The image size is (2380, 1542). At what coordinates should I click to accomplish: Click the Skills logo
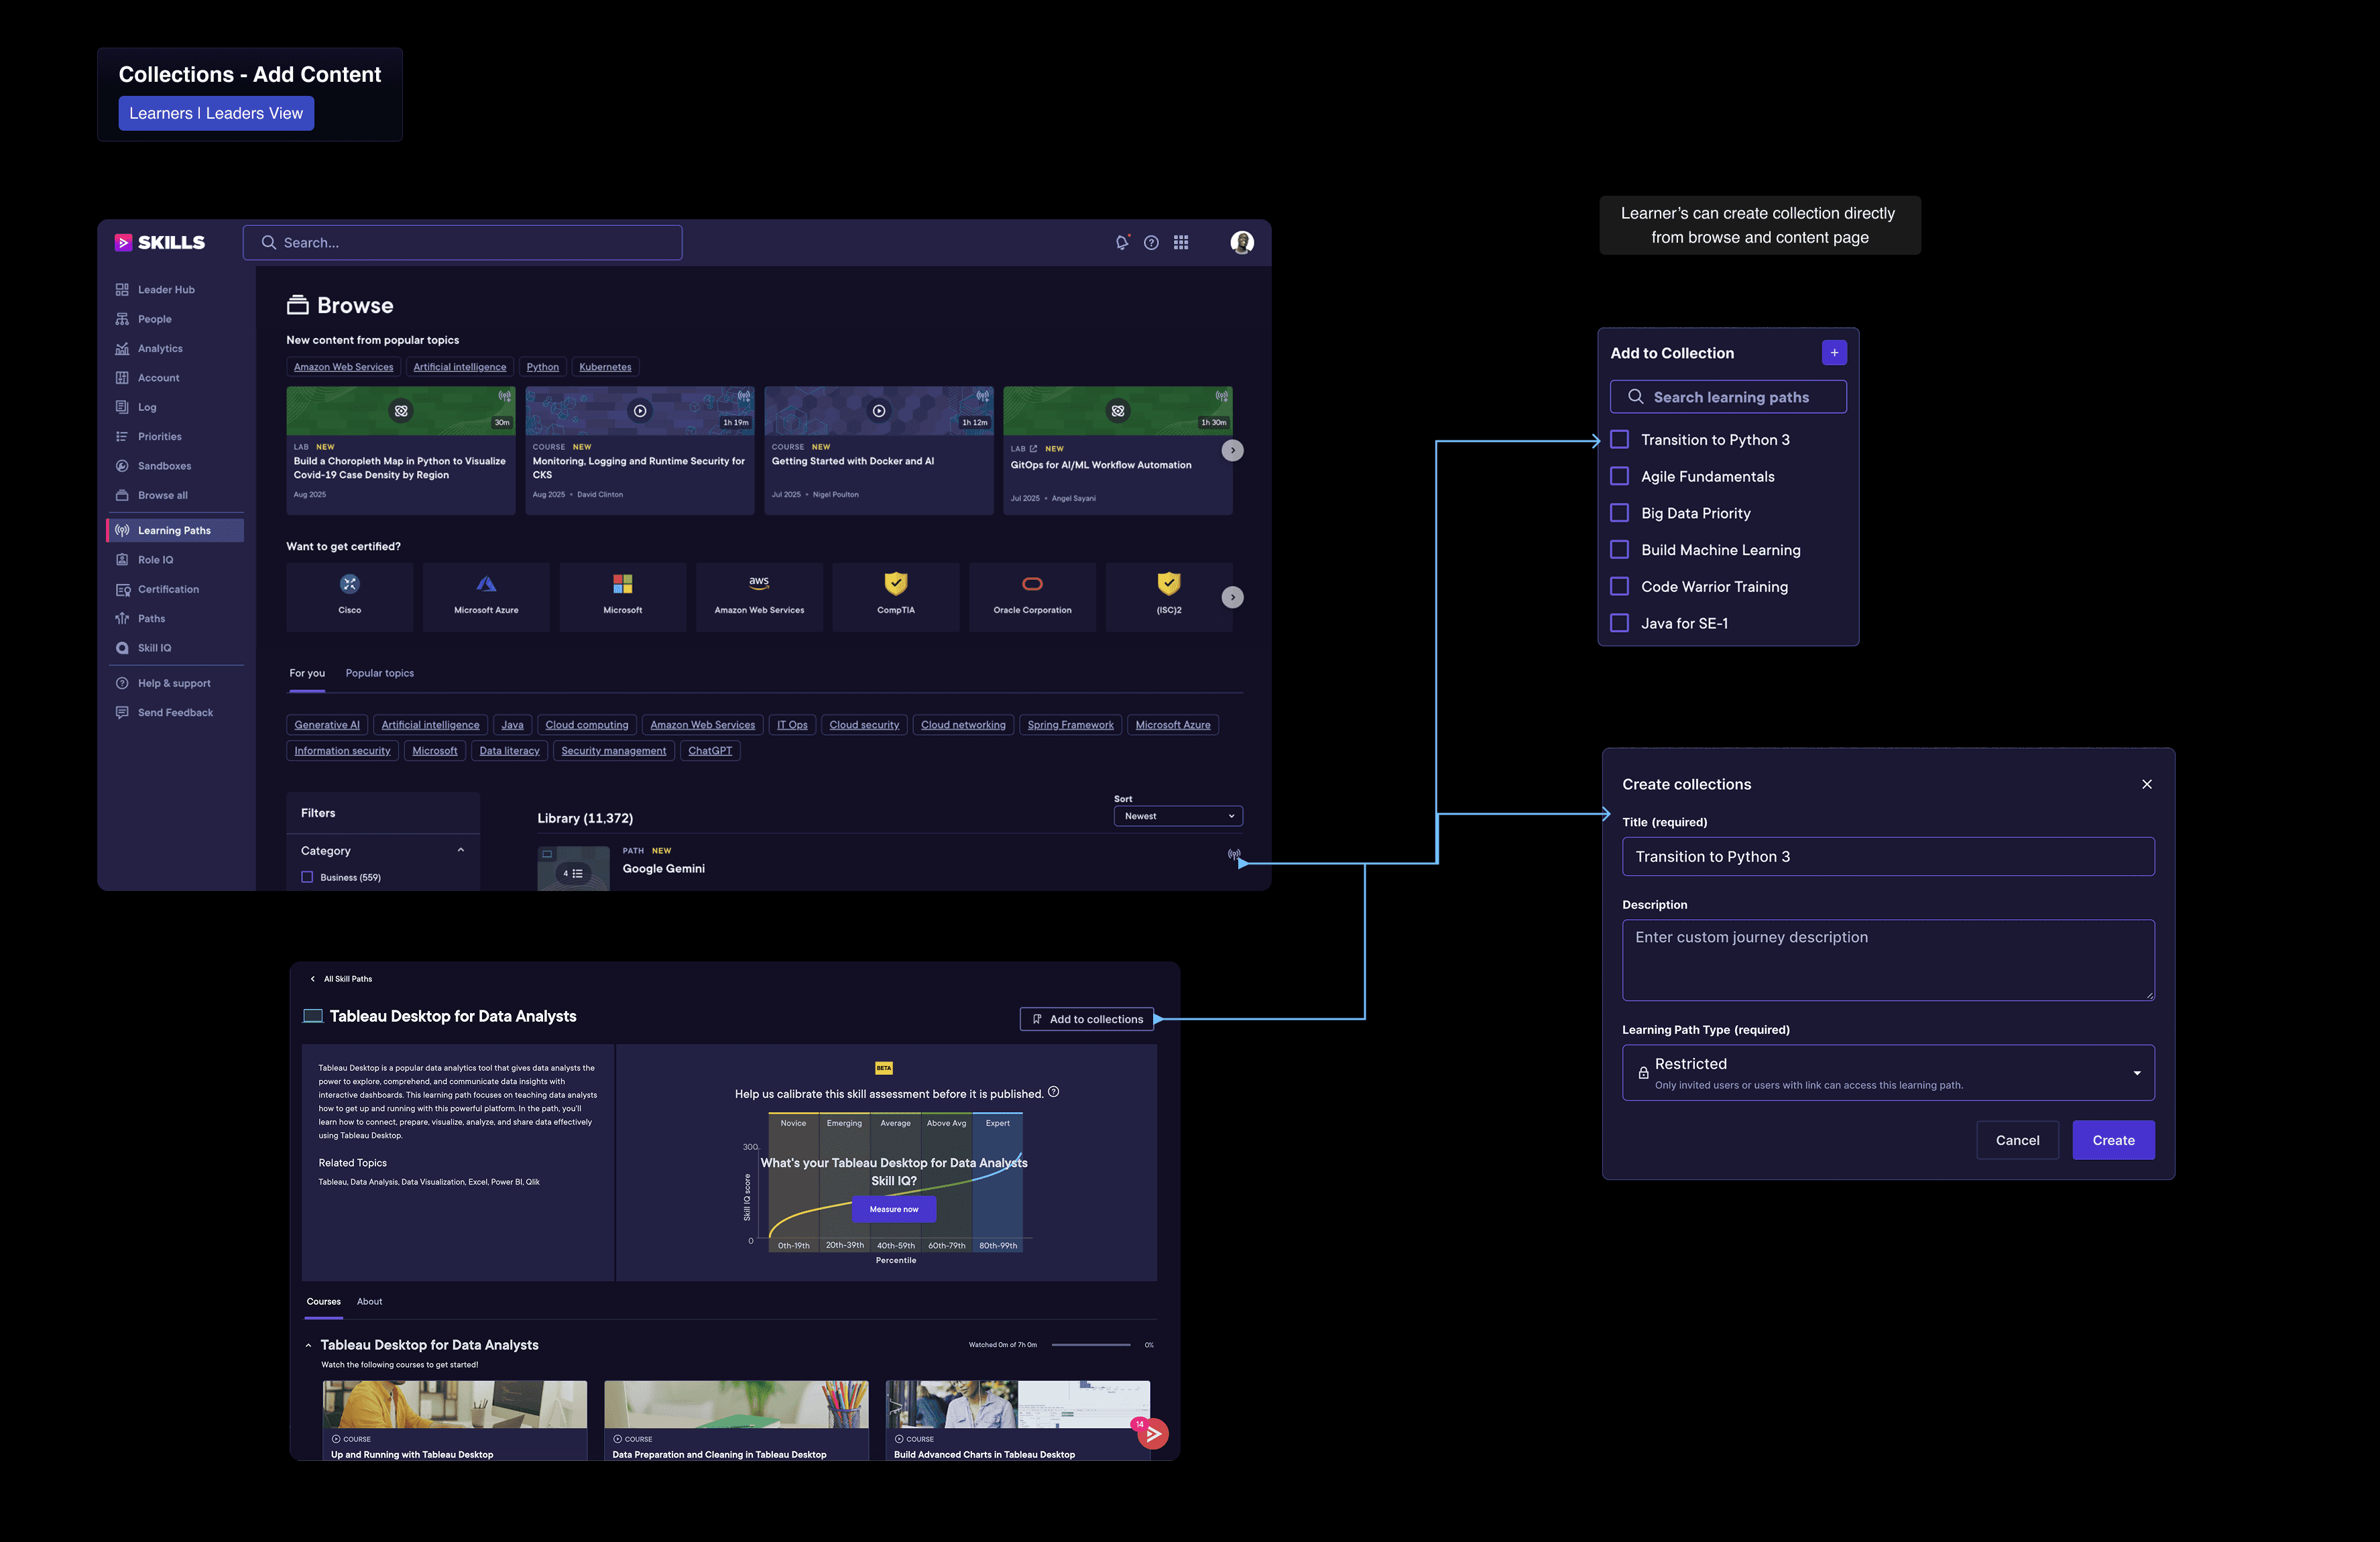pyautogui.click(x=160, y=243)
